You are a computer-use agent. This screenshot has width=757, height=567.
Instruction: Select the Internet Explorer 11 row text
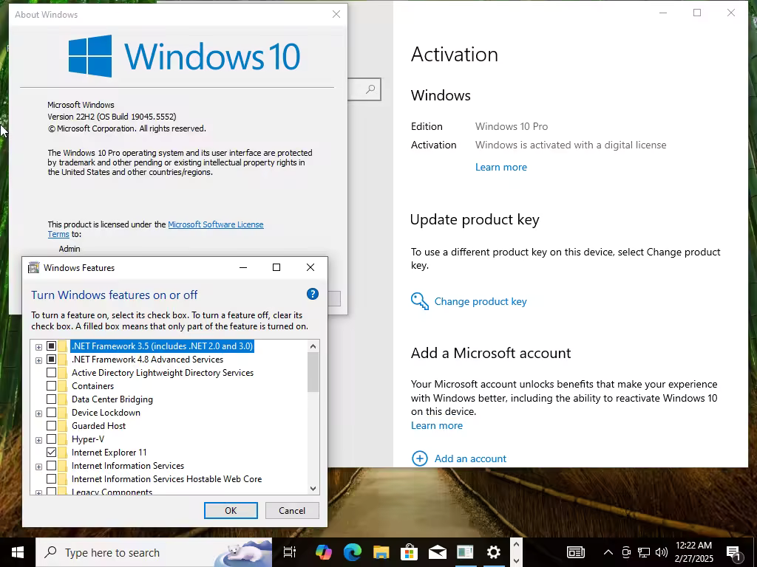(x=109, y=453)
